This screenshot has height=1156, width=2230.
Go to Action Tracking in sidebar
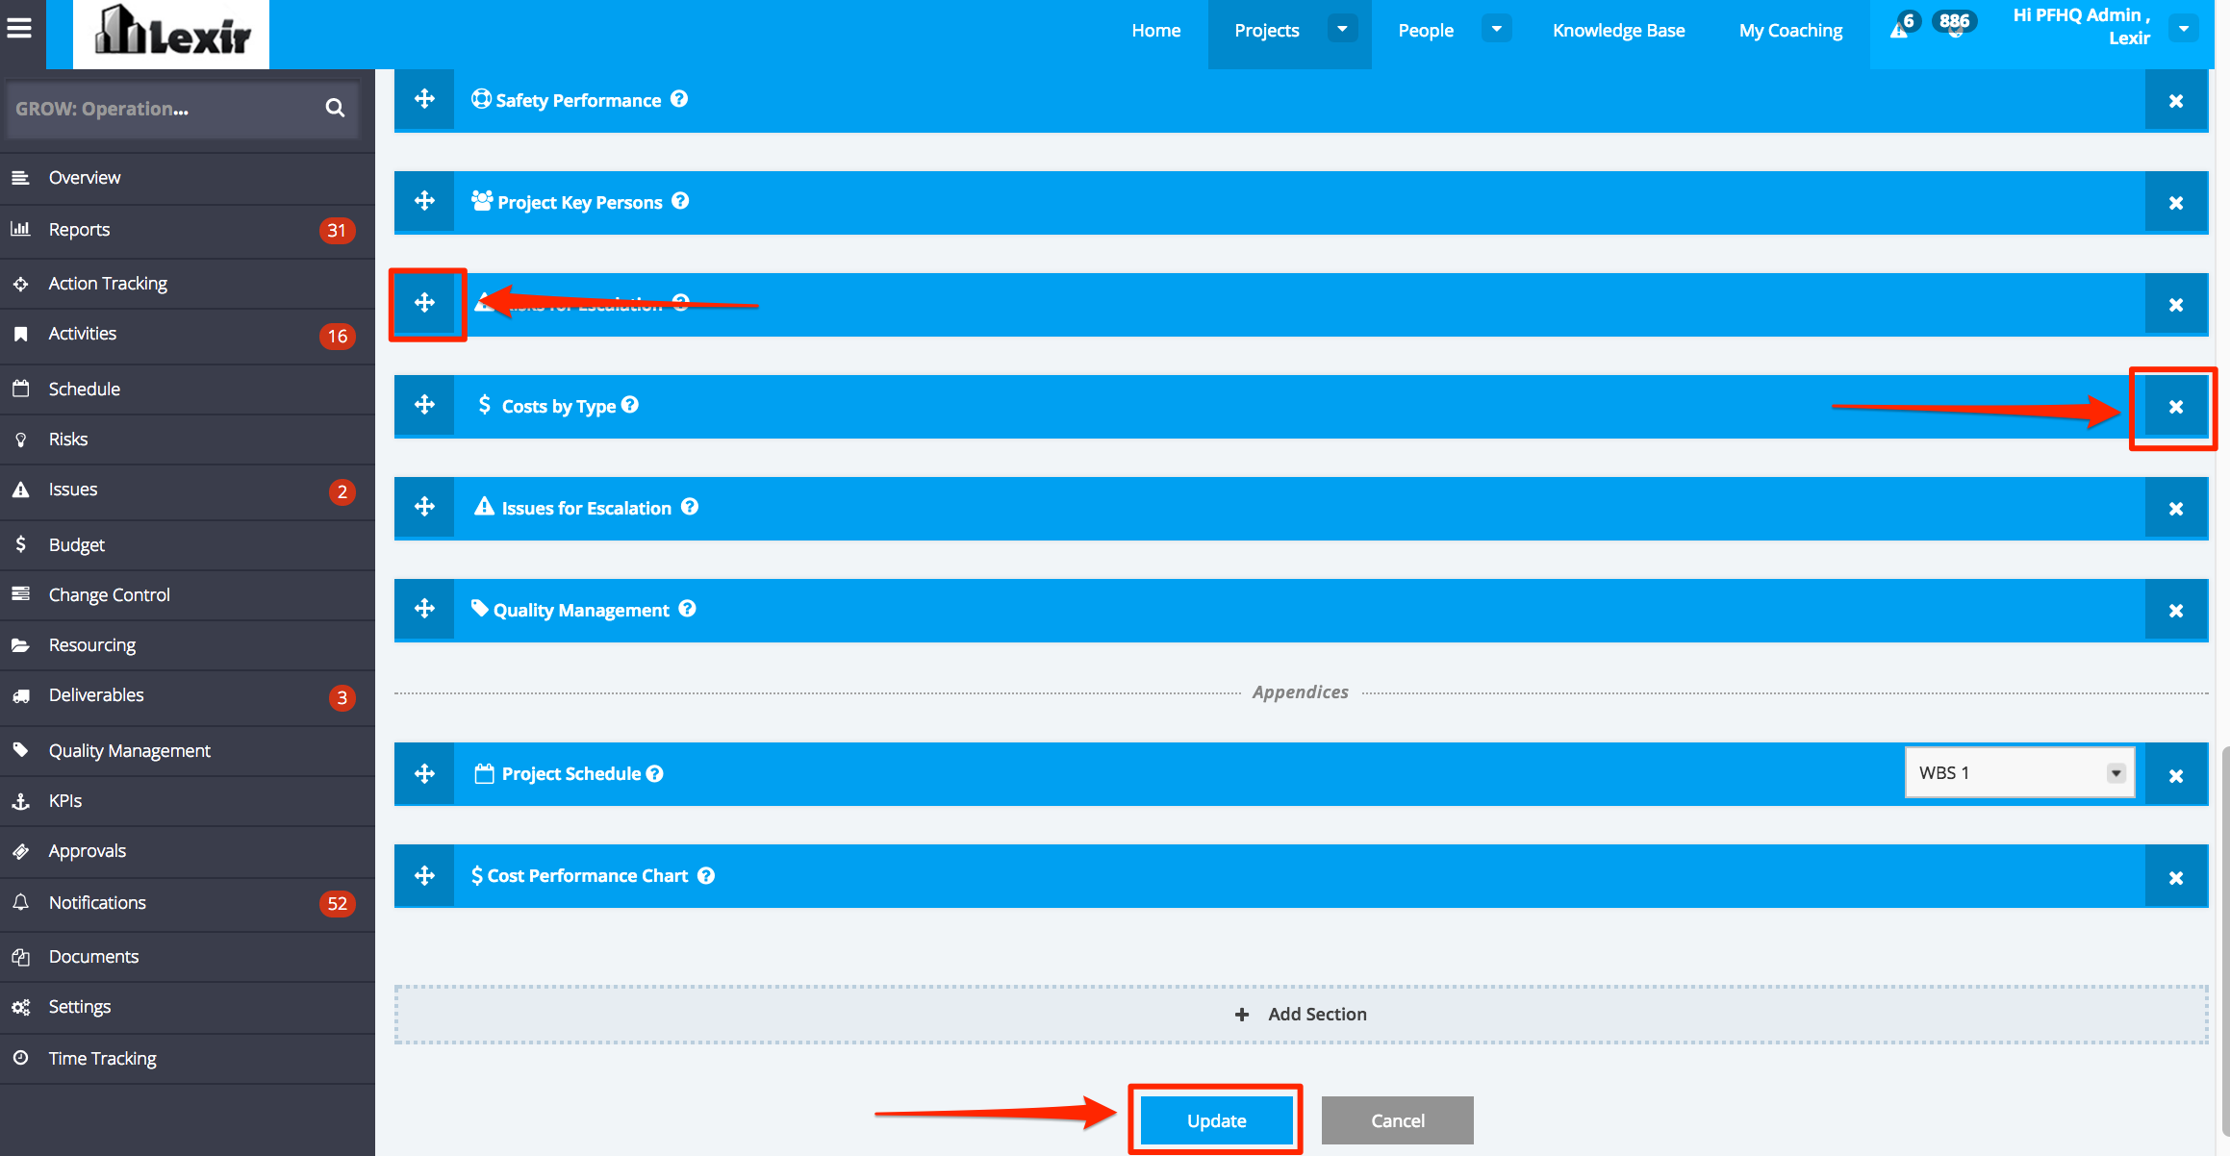coord(108,283)
